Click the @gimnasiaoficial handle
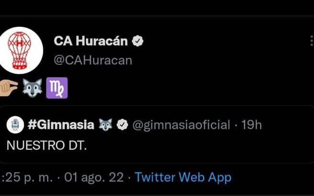Viewport: 314px width, 196px height. 181,125
